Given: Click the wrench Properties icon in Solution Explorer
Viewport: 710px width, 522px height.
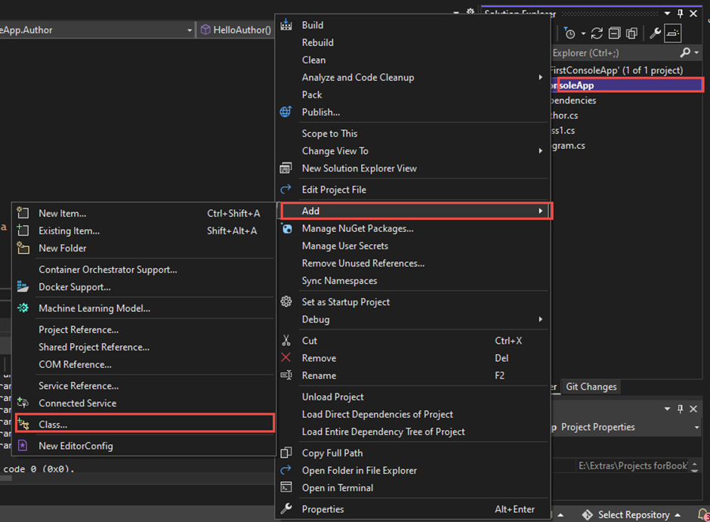Looking at the screenshot, I should pyautogui.click(x=654, y=33).
